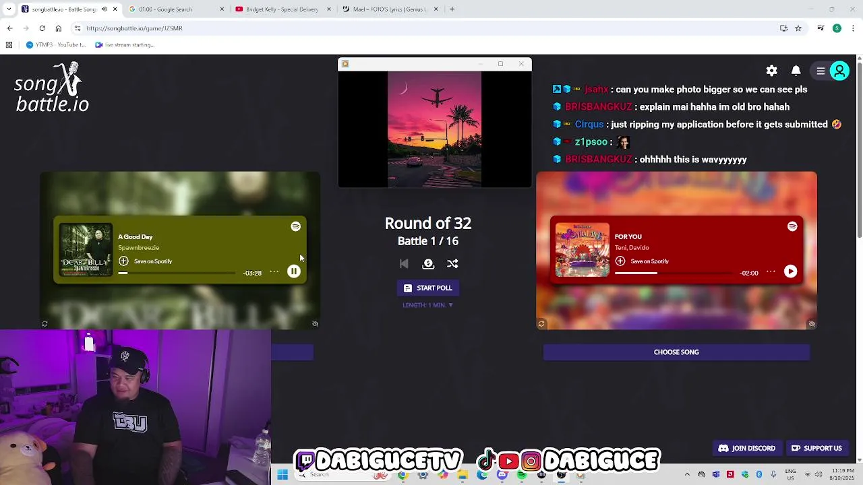Click the START POLL button
The width and height of the screenshot is (863, 485).
(428, 288)
